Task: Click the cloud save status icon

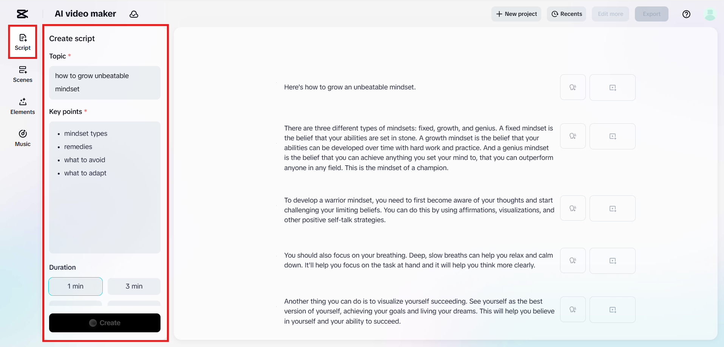Action: tap(134, 14)
